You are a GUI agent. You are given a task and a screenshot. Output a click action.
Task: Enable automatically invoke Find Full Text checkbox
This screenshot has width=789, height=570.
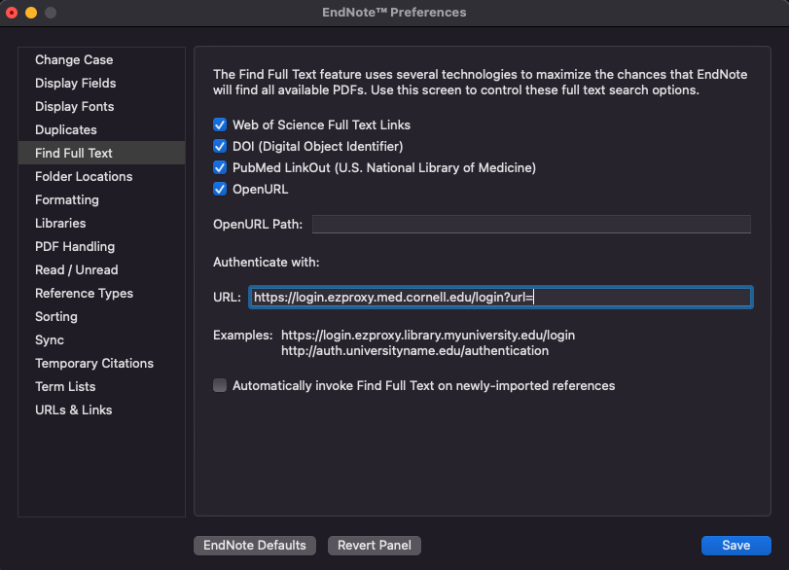click(220, 386)
